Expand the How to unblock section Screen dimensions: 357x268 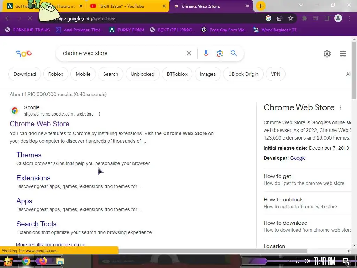click(x=307, y=203)
